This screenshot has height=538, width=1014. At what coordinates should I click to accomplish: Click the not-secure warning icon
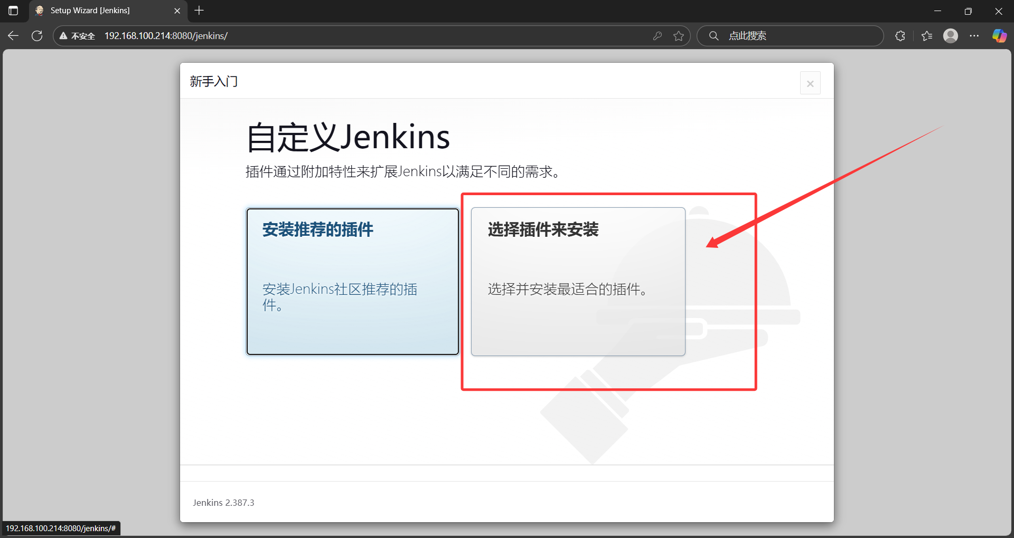coord(63,36)
